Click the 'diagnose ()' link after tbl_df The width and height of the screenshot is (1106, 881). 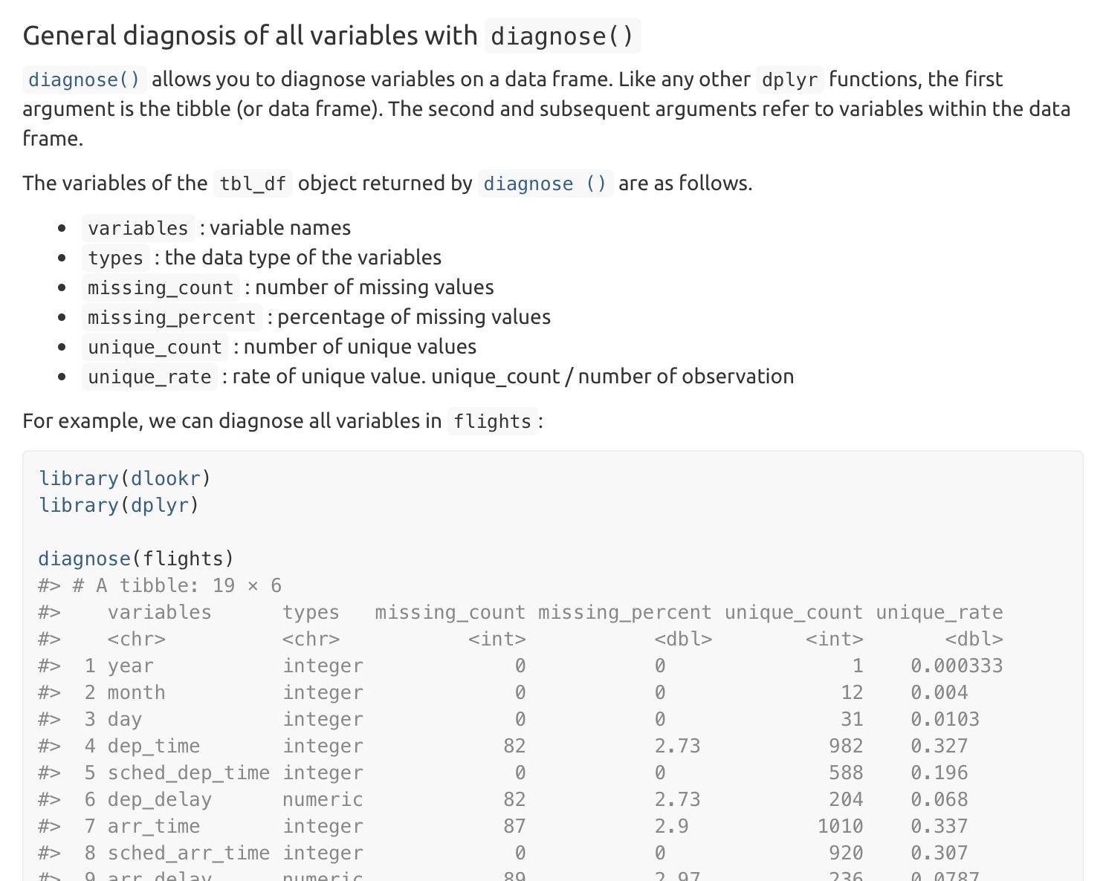(546, 183)
